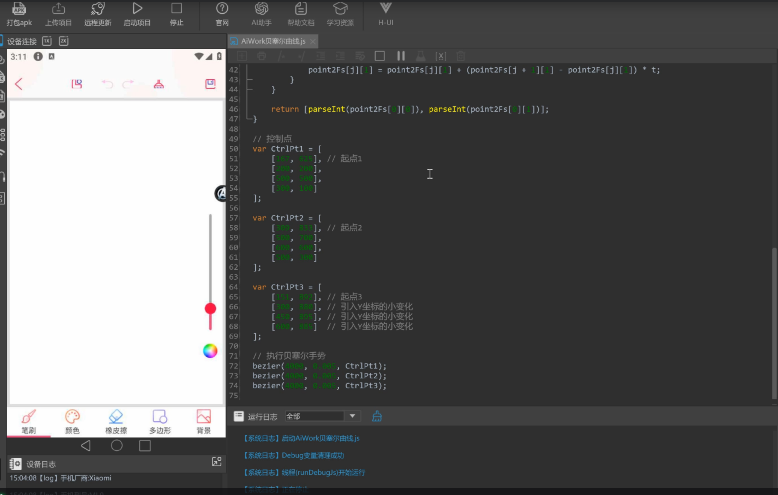Click line 72 bezier CtrlPt1 call

(319, 366)
